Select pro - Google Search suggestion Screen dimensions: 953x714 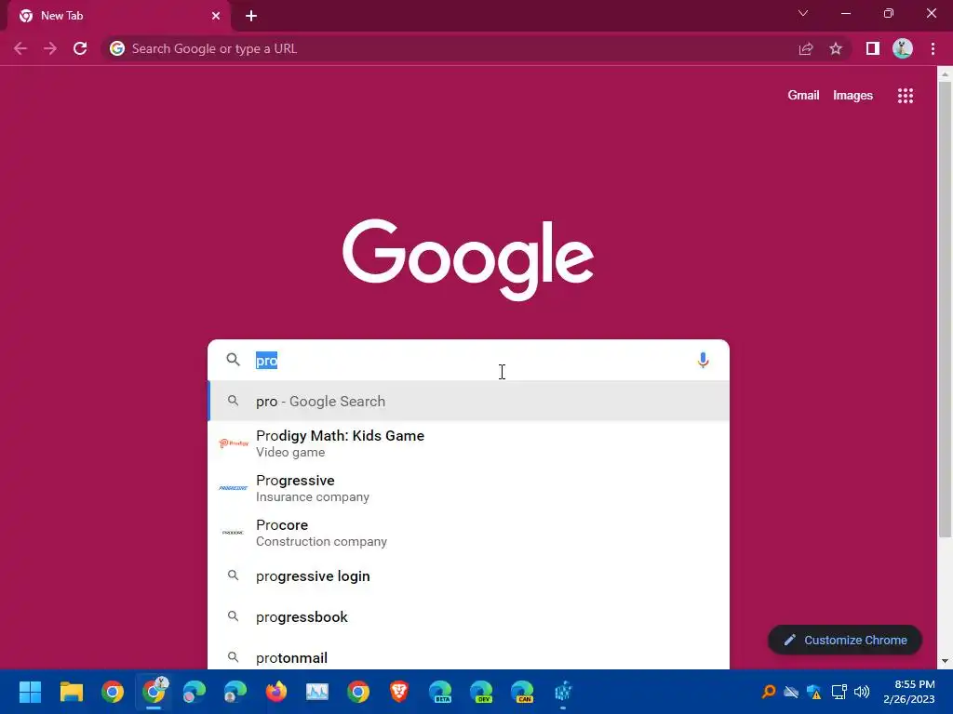click(x=468, y=402)
